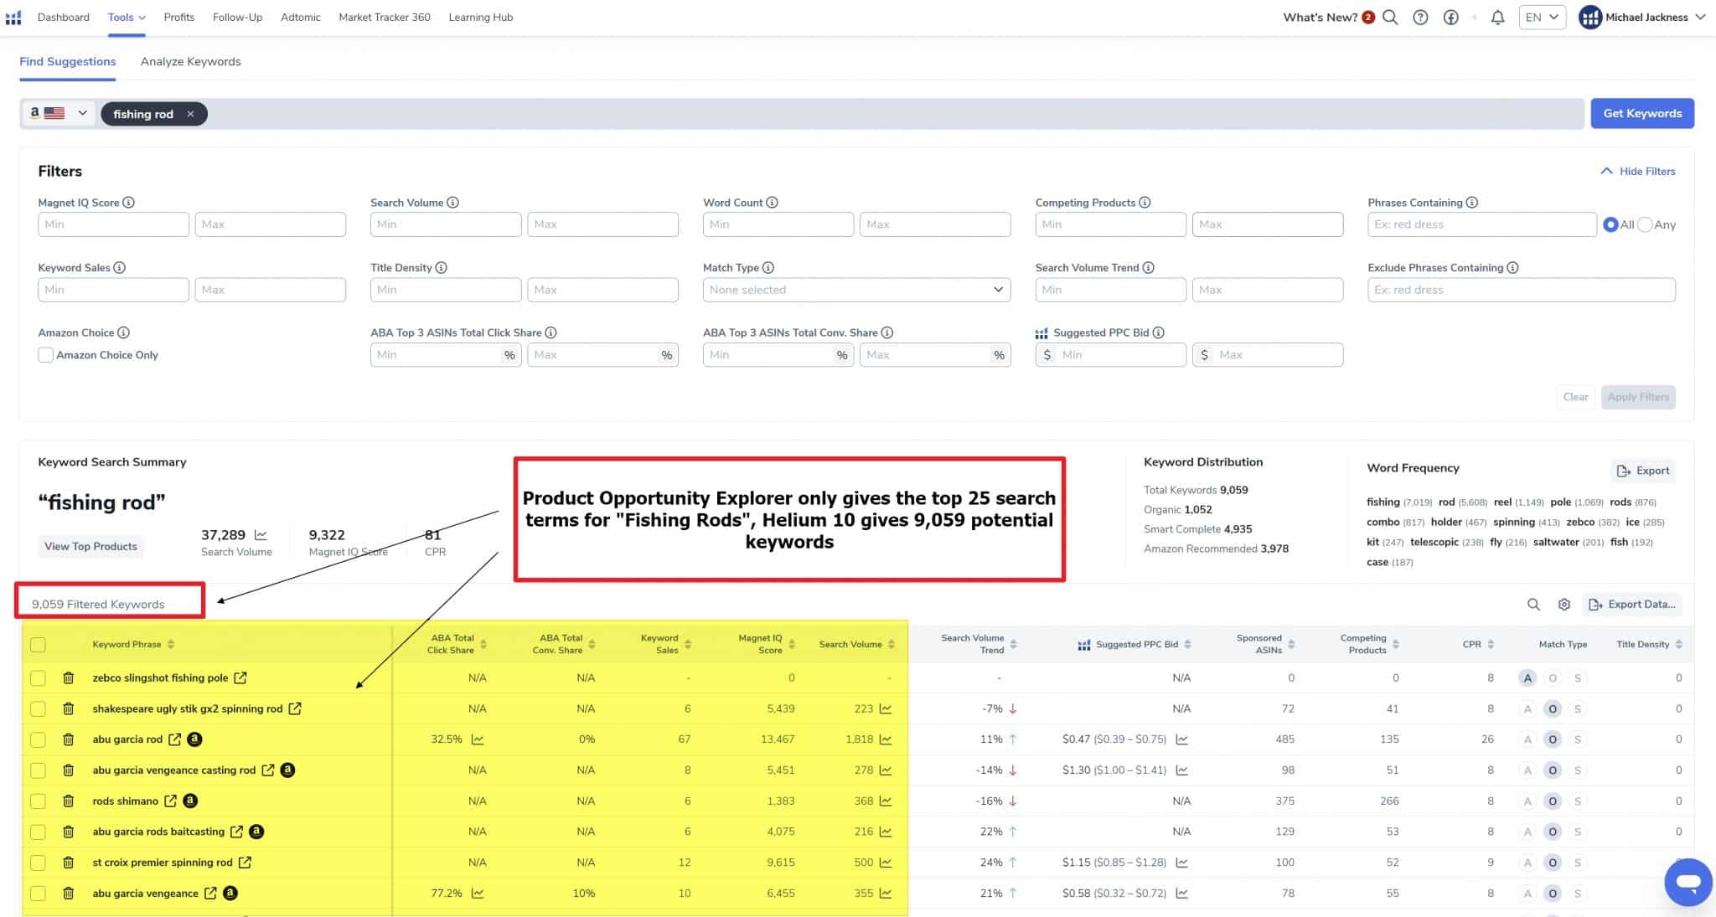Viewport: 1716px width, 917px height.
Task: Select Organic match type O for 'abu garcia rod'
Action: tap(1553, 739)
